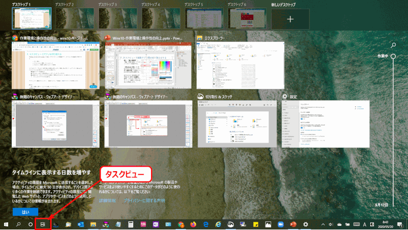Open Google Chrome taskbar icon
This screenshot has height=230, width=408.
pos(181,224)
